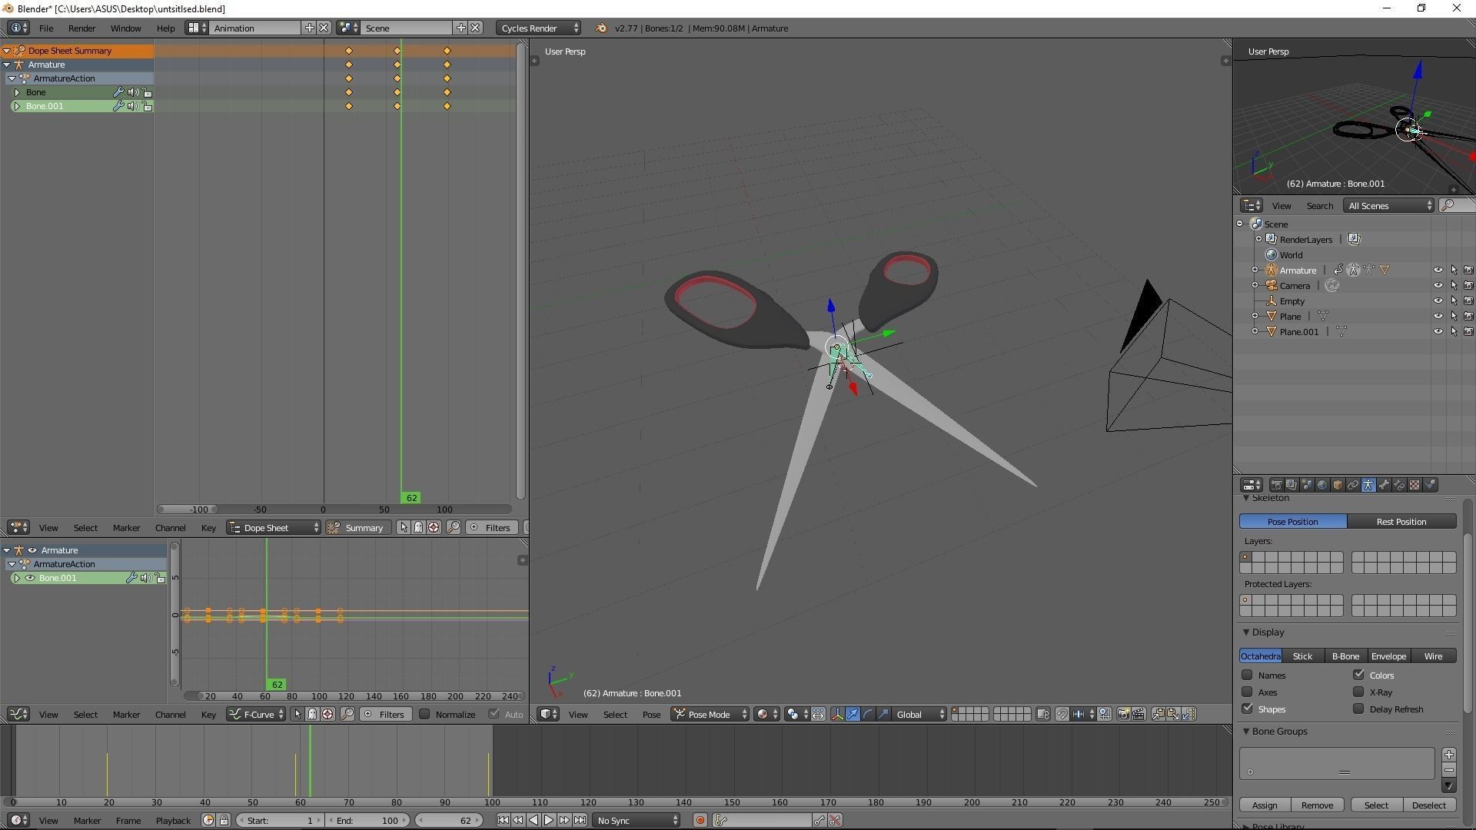Open the All Scenes outliner dropdown
1476x830 pixels.
pos(1389,205)
